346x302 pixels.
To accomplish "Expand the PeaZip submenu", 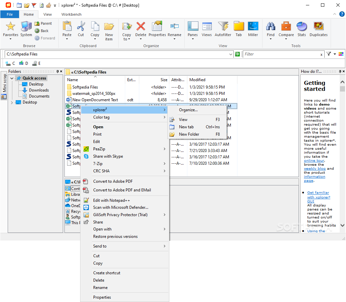I will 164,149.
